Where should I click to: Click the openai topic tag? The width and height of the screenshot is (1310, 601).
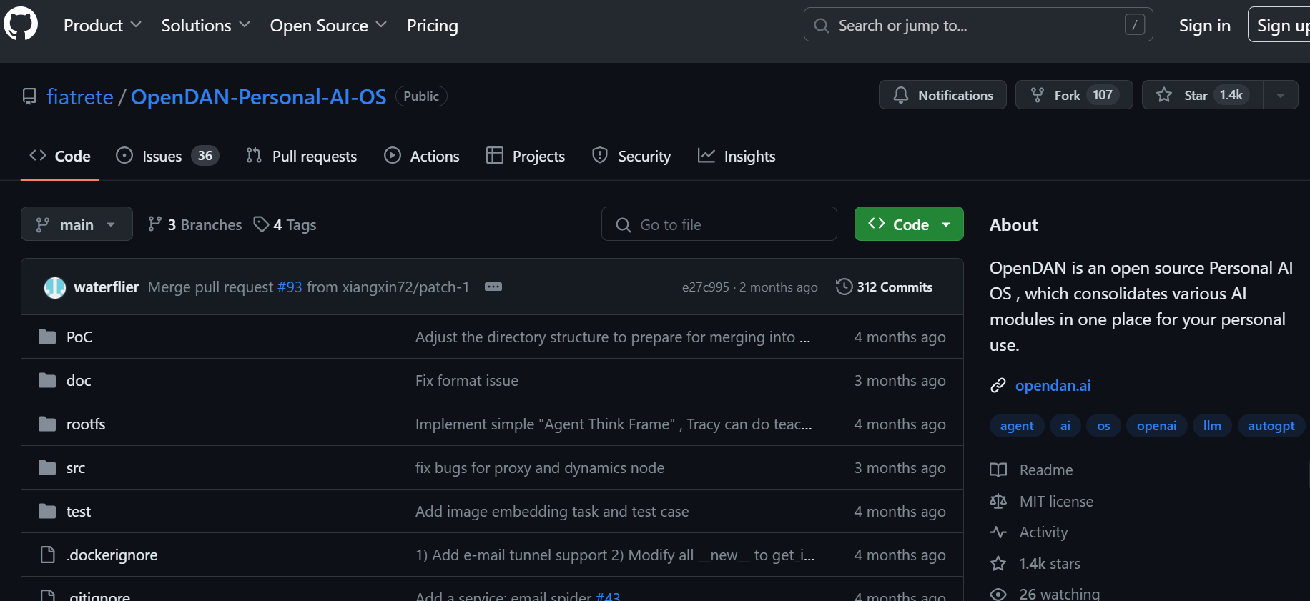point(1156,426)
